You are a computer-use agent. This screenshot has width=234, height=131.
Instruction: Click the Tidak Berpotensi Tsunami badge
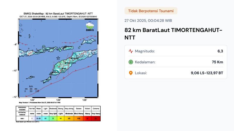click(151, 11)
